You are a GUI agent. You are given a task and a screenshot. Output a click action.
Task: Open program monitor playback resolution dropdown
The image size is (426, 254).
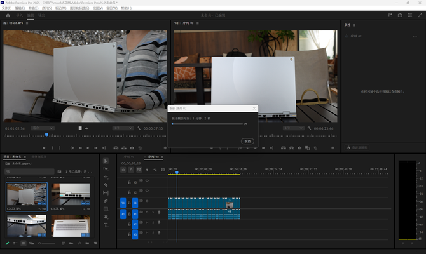click(293, 128)
